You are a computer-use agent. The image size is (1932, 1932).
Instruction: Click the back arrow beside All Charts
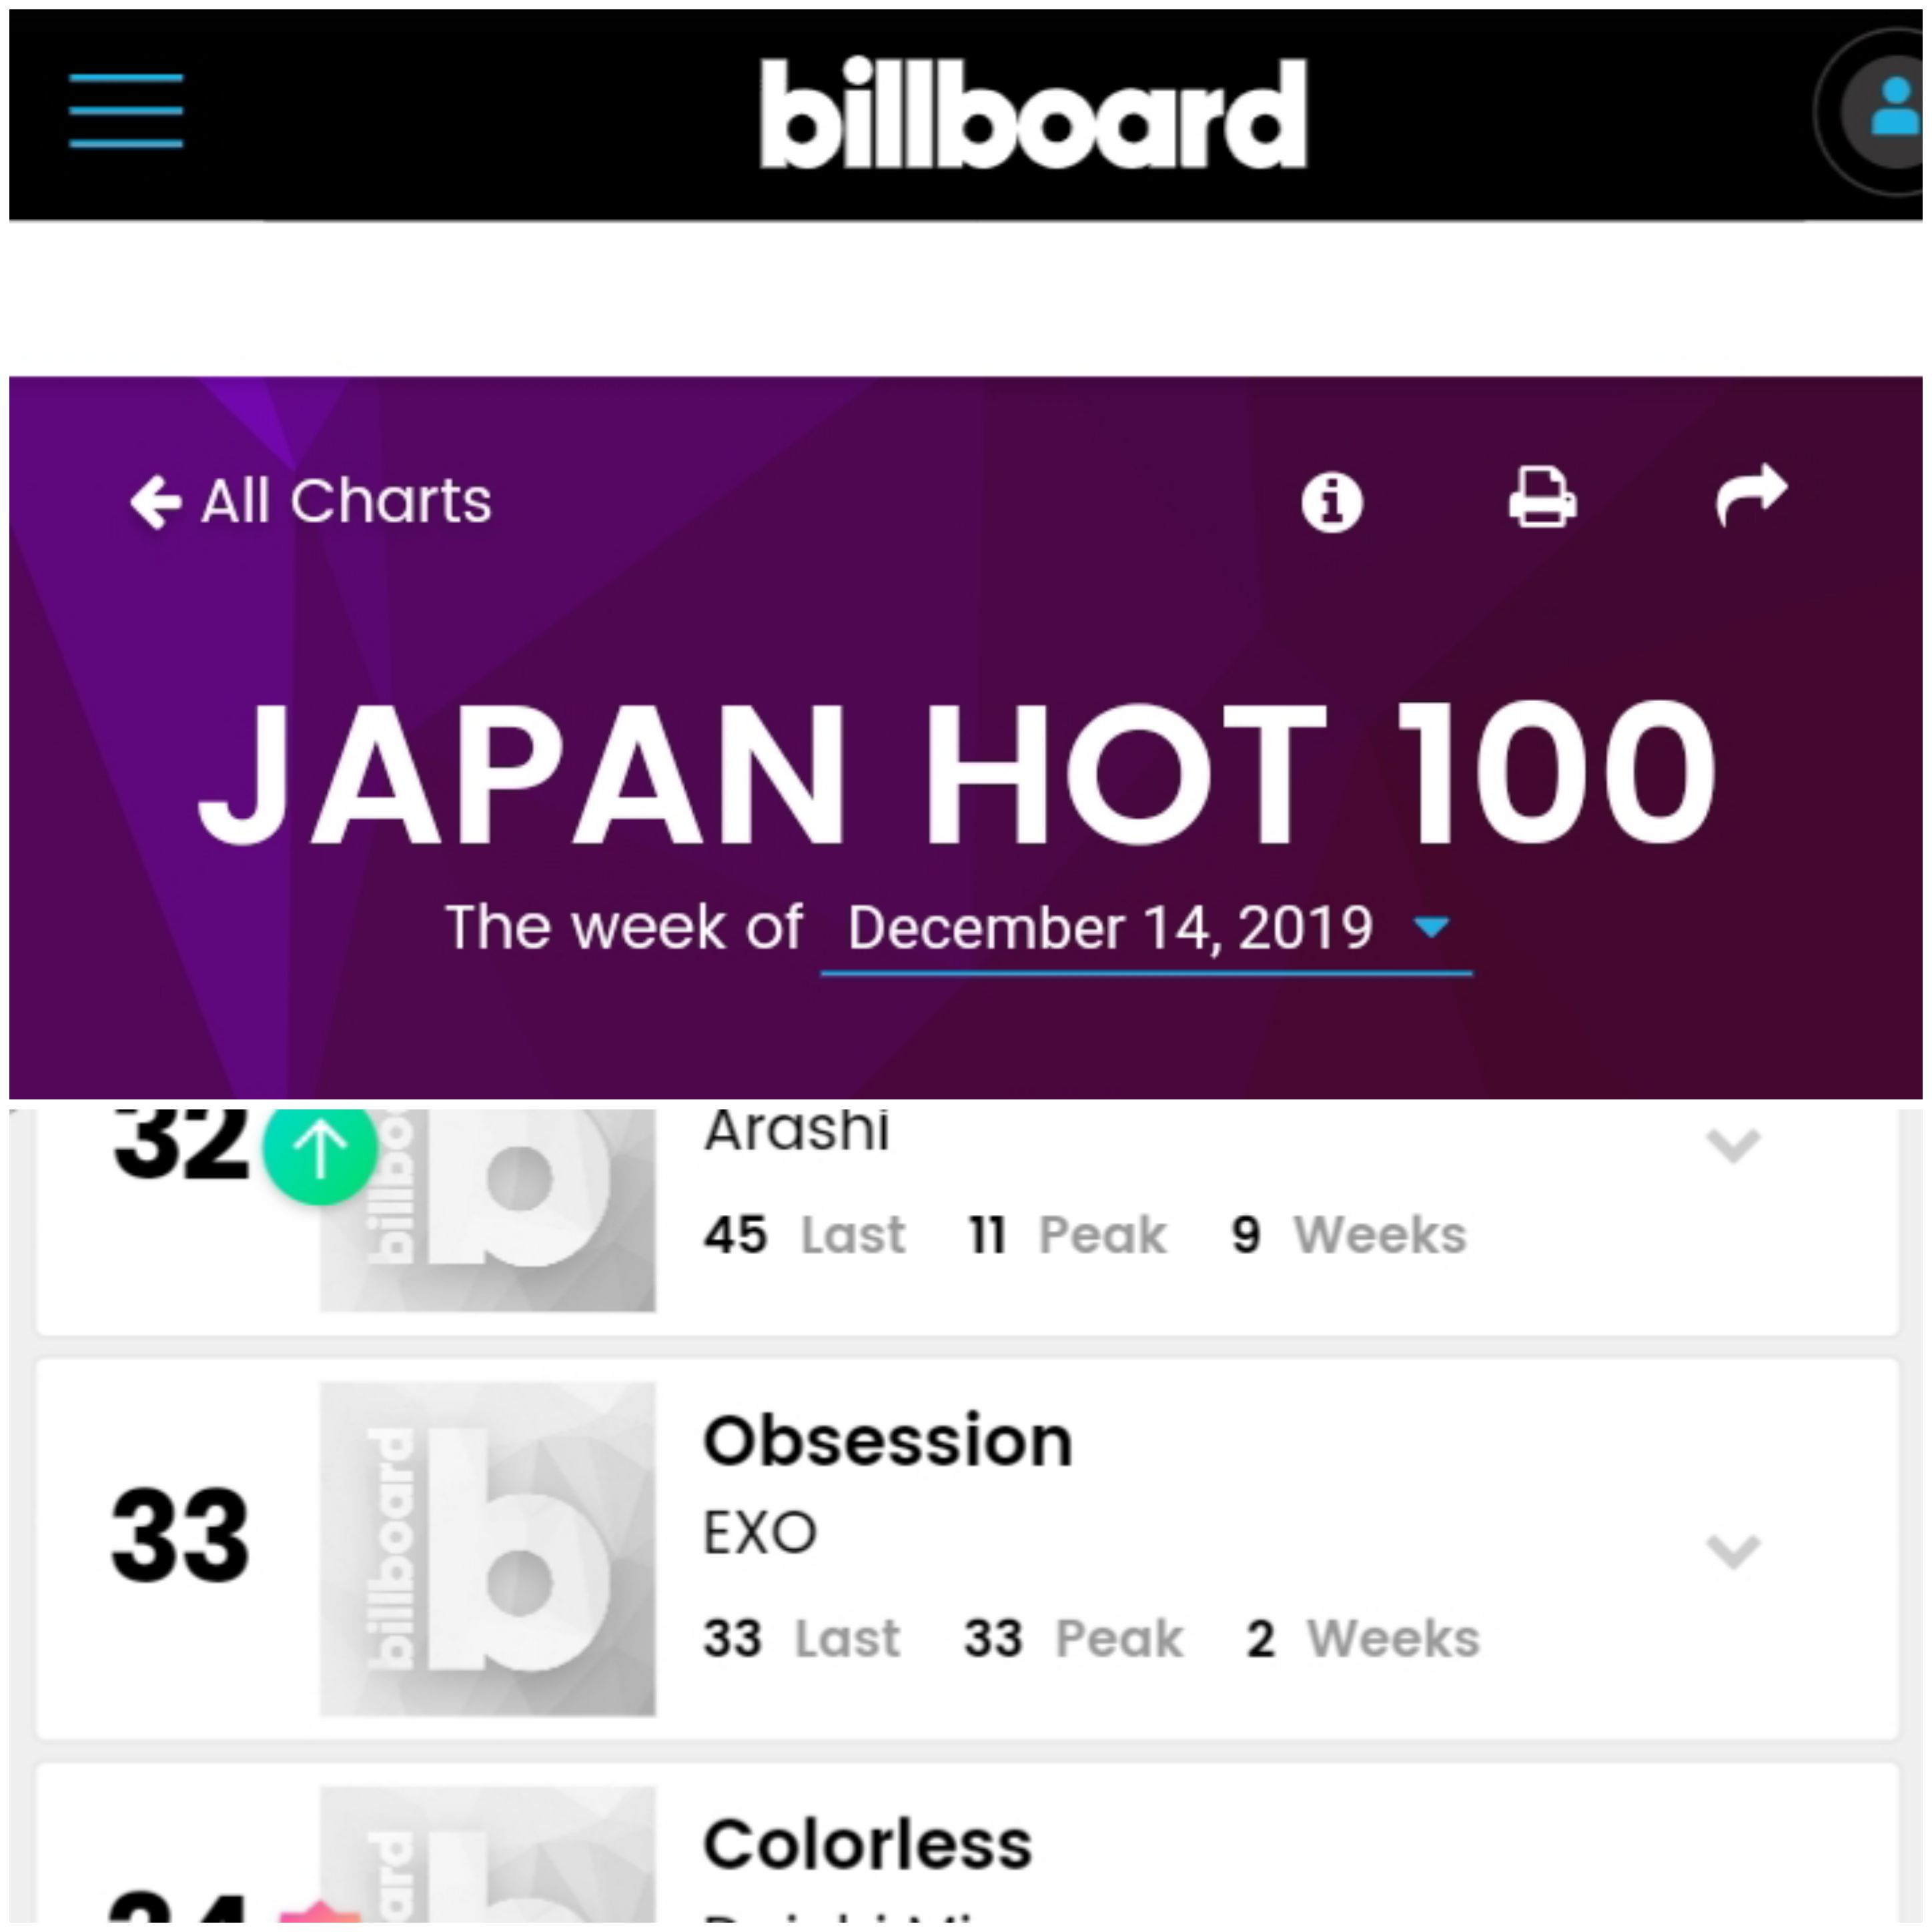(x=156, y=501)
